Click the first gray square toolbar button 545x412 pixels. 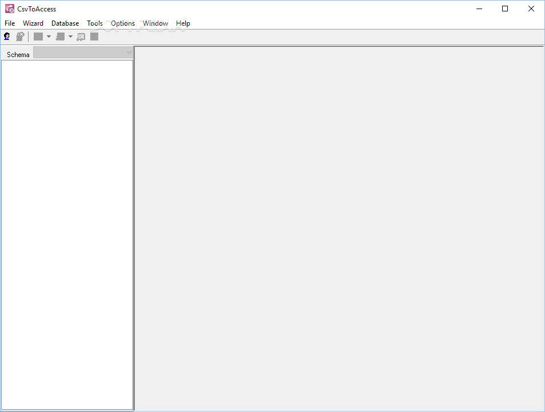click(x=38, y=37)
